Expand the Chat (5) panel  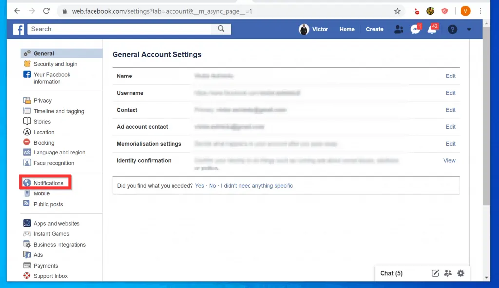point(391,273)
